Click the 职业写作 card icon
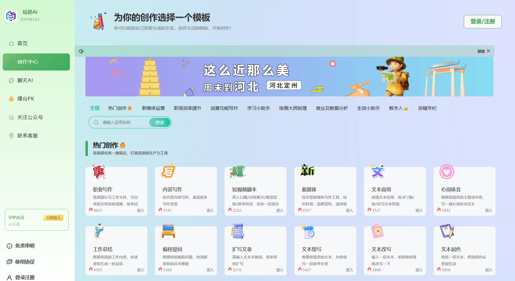This screenshot has width=515, height=281. coord(99,172)
